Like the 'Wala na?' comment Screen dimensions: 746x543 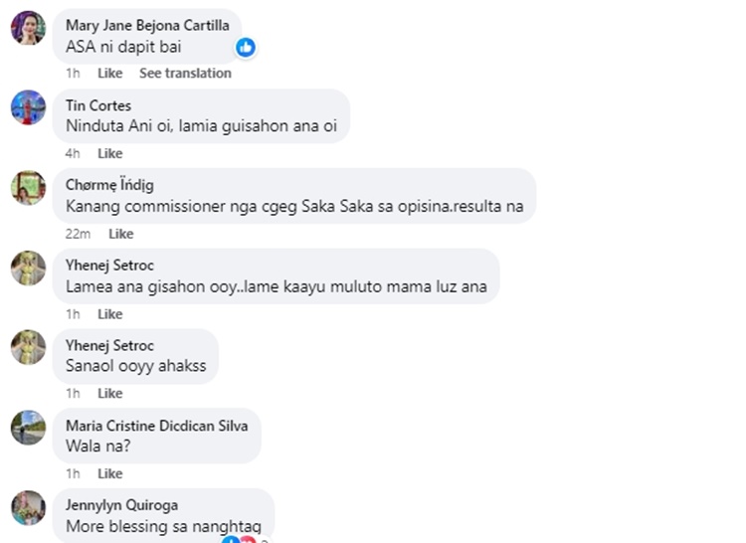109,473
